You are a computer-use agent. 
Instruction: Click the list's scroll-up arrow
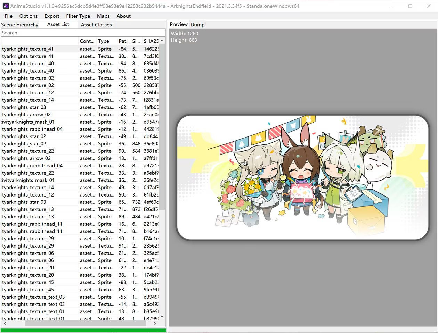[x=162, y=41]
